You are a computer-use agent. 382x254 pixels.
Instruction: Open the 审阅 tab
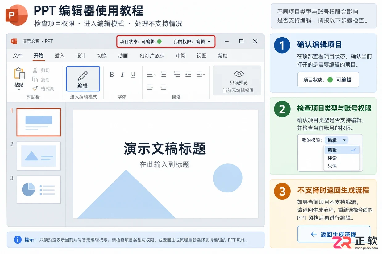181,55
